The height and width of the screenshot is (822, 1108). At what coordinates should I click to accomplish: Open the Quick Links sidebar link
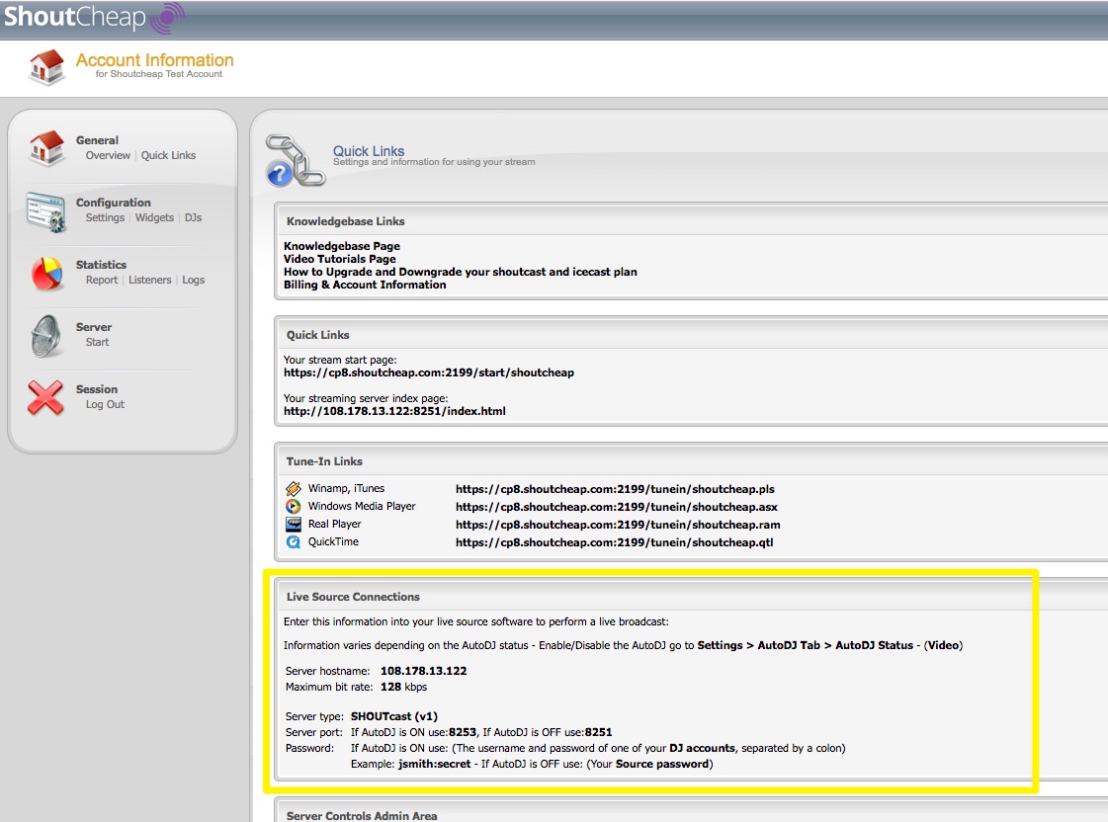[x=168, y=155]
